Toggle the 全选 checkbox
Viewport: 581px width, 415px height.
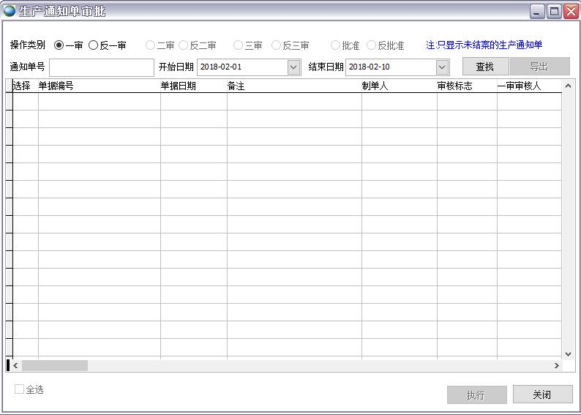click(20, 389)
